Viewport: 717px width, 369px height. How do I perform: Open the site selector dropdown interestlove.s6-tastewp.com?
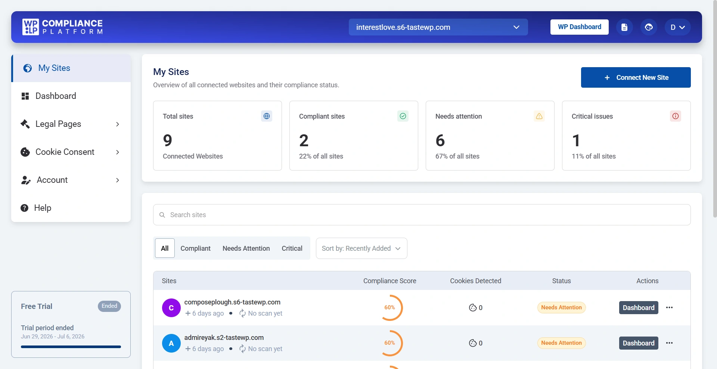point(438,27)
